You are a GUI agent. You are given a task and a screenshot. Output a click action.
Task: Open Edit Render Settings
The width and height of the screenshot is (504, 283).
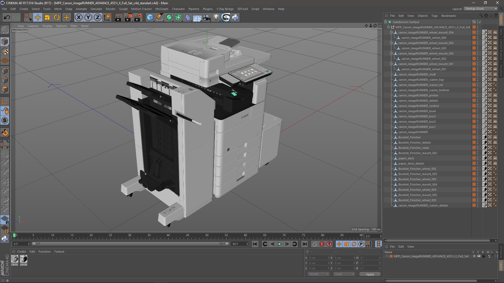click(138, 18)
